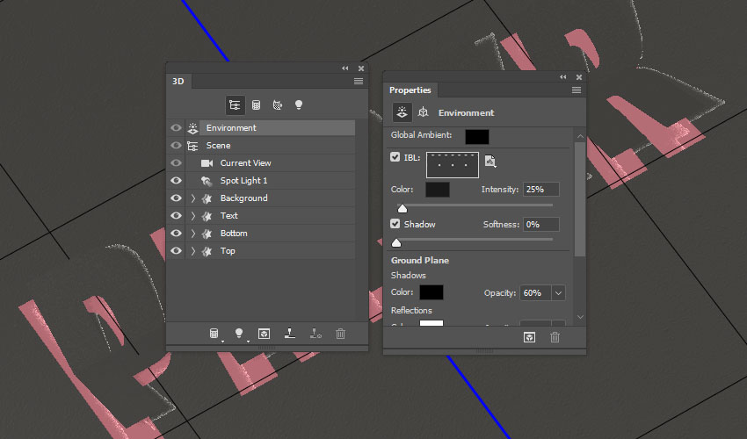747x439 pixels.
Task: Hide the Top mesh
Action: (x=176, y=251)
